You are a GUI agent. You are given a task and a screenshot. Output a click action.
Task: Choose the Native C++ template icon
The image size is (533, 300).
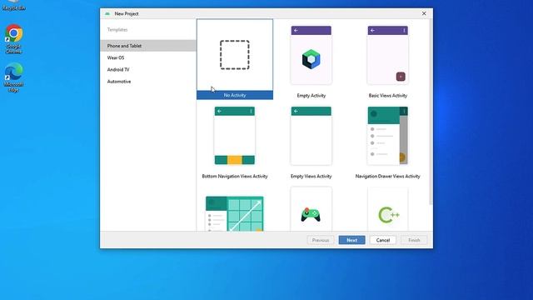tap(389, 215)
